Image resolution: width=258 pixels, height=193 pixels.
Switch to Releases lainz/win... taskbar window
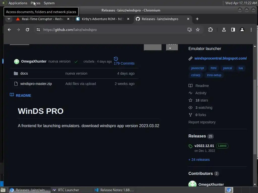[x=30, y=190]
